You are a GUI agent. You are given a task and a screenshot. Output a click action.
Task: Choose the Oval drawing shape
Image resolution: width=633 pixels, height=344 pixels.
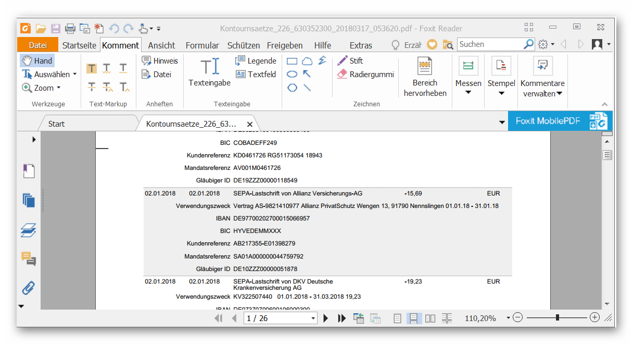click(x=292, y=74)
